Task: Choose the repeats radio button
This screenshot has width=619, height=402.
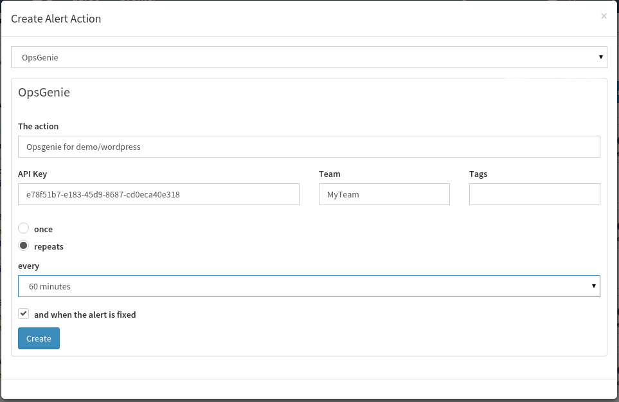Action: click(x=24, y=246)
